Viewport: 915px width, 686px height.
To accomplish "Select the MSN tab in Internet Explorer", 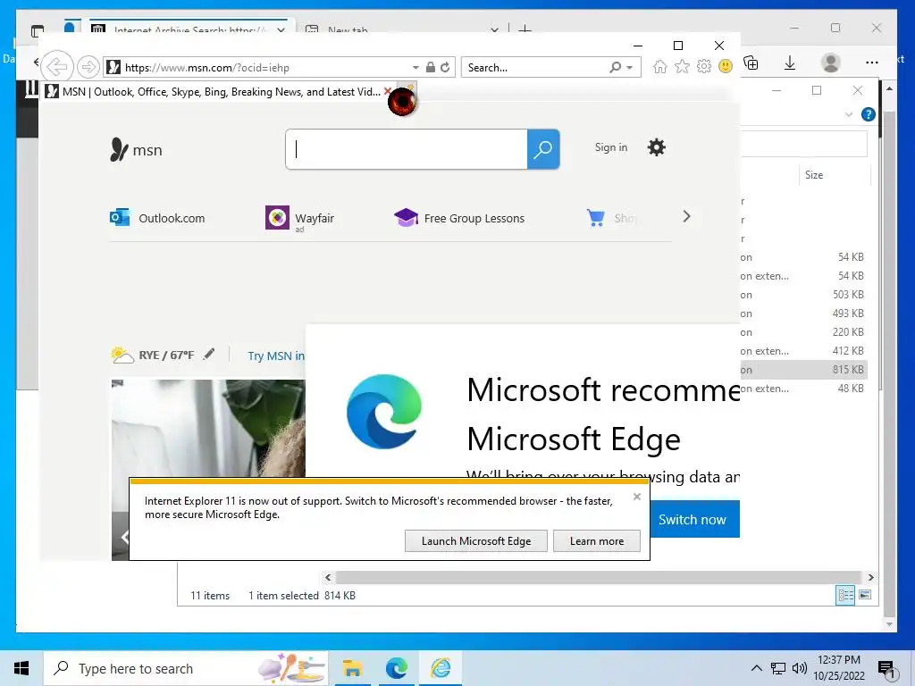I will [213, 92].
